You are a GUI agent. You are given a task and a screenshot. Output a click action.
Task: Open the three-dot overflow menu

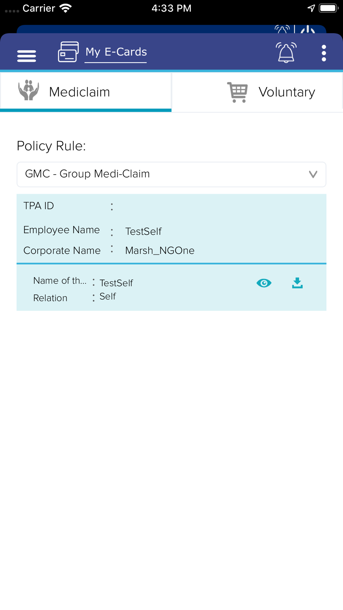tap(324, 53)
